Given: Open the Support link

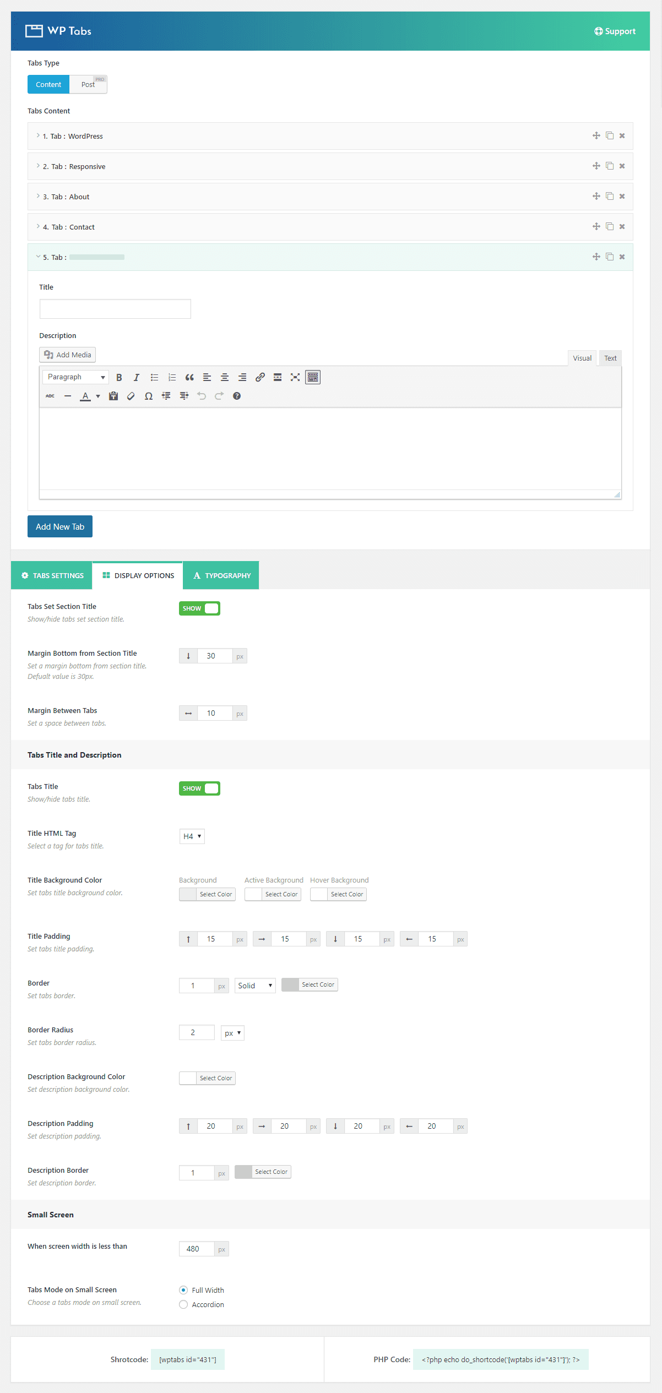Looking at the screenshot, I should point(615,31).
